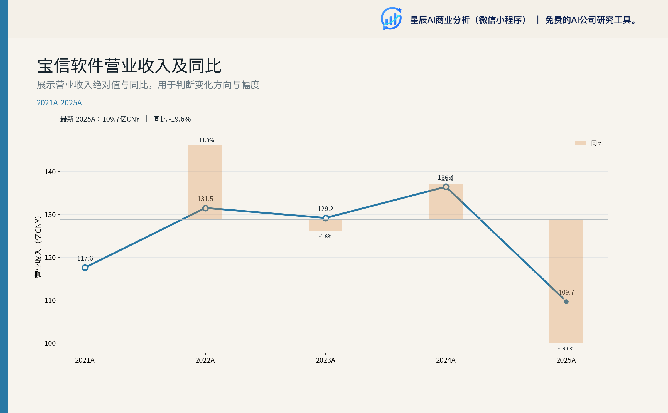Click the 宝信软件营业收入及同比 title
Image resolution: width=668 pixels, height=413 pixels.
(x=129, y=66)
